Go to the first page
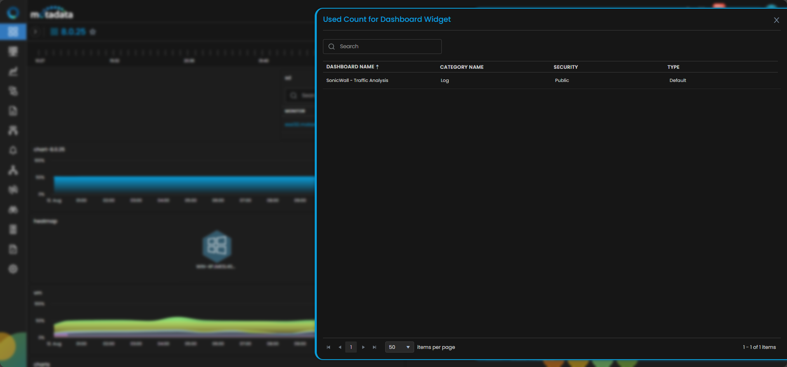 click(x=328, y=347)
